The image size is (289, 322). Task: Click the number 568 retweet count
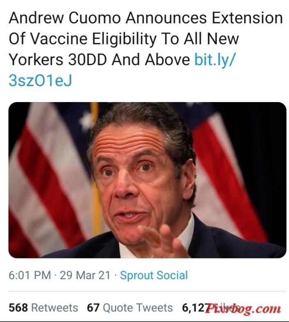pos(18,307)
